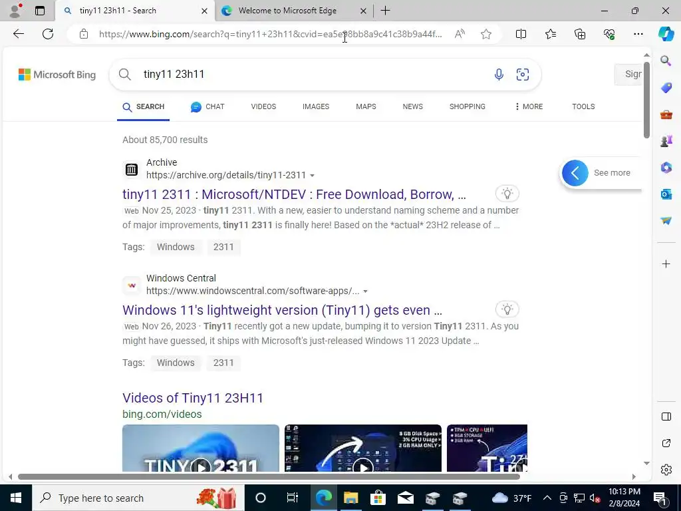Viewport: 681px width, 511px height.
Task: Open Bing TOOLS filter options
Action: pos(583,106)
